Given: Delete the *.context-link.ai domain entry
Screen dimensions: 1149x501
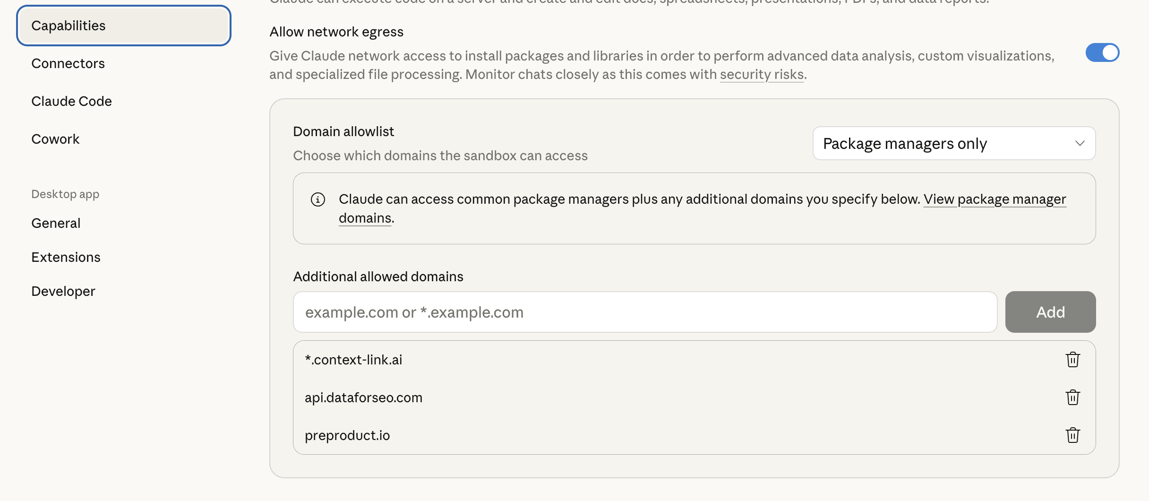Looking at the screenshot, I should [x=1072, y=359].
